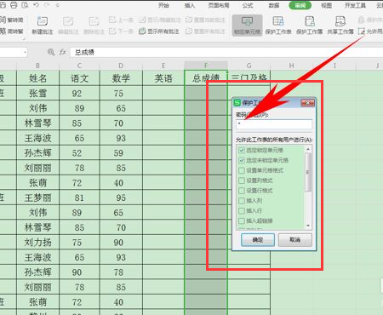Viewport: 383px width, 315px height.
Task: Click the Undo arrow icon
Action: [36, 5]
